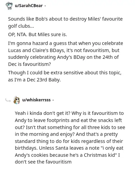The width and height of the screenshot is (135, 174).
Task: Click the last line 'don't see the favouritism'
Action: (x=43, y=162)
